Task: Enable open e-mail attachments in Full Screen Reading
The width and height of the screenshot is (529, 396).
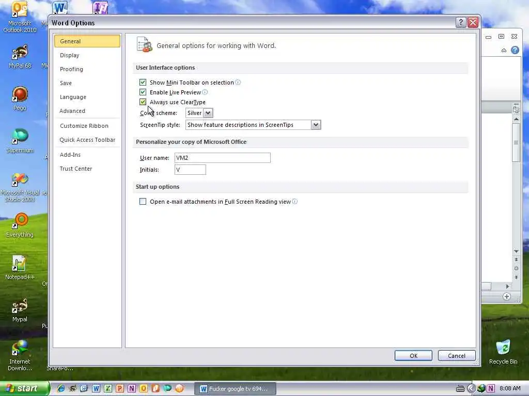Action: click(x=143, y=202)
